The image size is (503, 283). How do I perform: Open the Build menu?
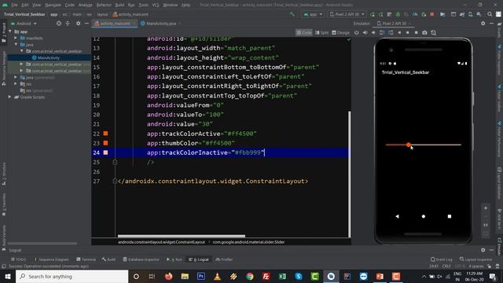(x=119, y=5)
